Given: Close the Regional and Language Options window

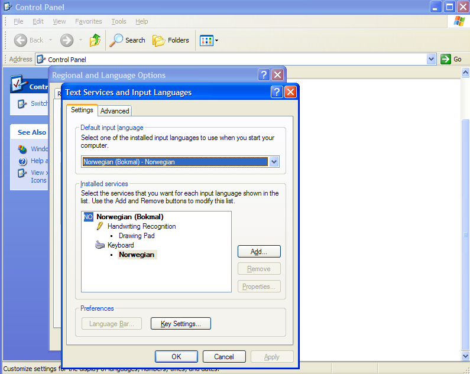Looking at the screenshot, I should pos(277,75).
